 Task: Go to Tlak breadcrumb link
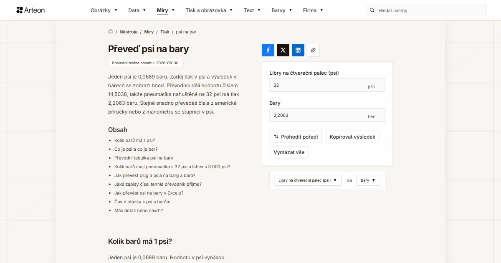coord(165,32)
